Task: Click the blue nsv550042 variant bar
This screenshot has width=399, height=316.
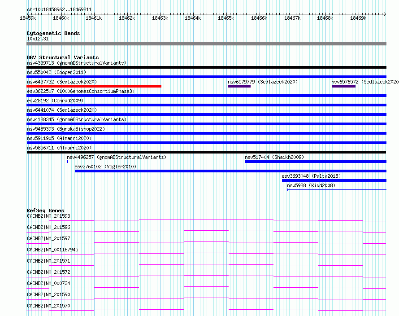Action: point(206,77)
